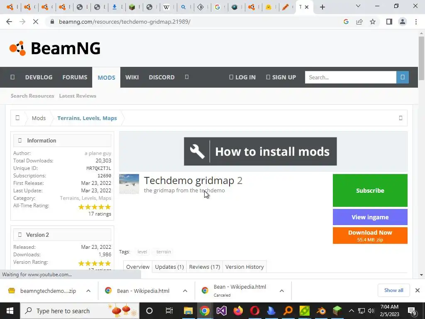The width and height of the screenshot is (425, 319).
Task: Bookmark this page with the star icon
Action: (x=373, y=22)
